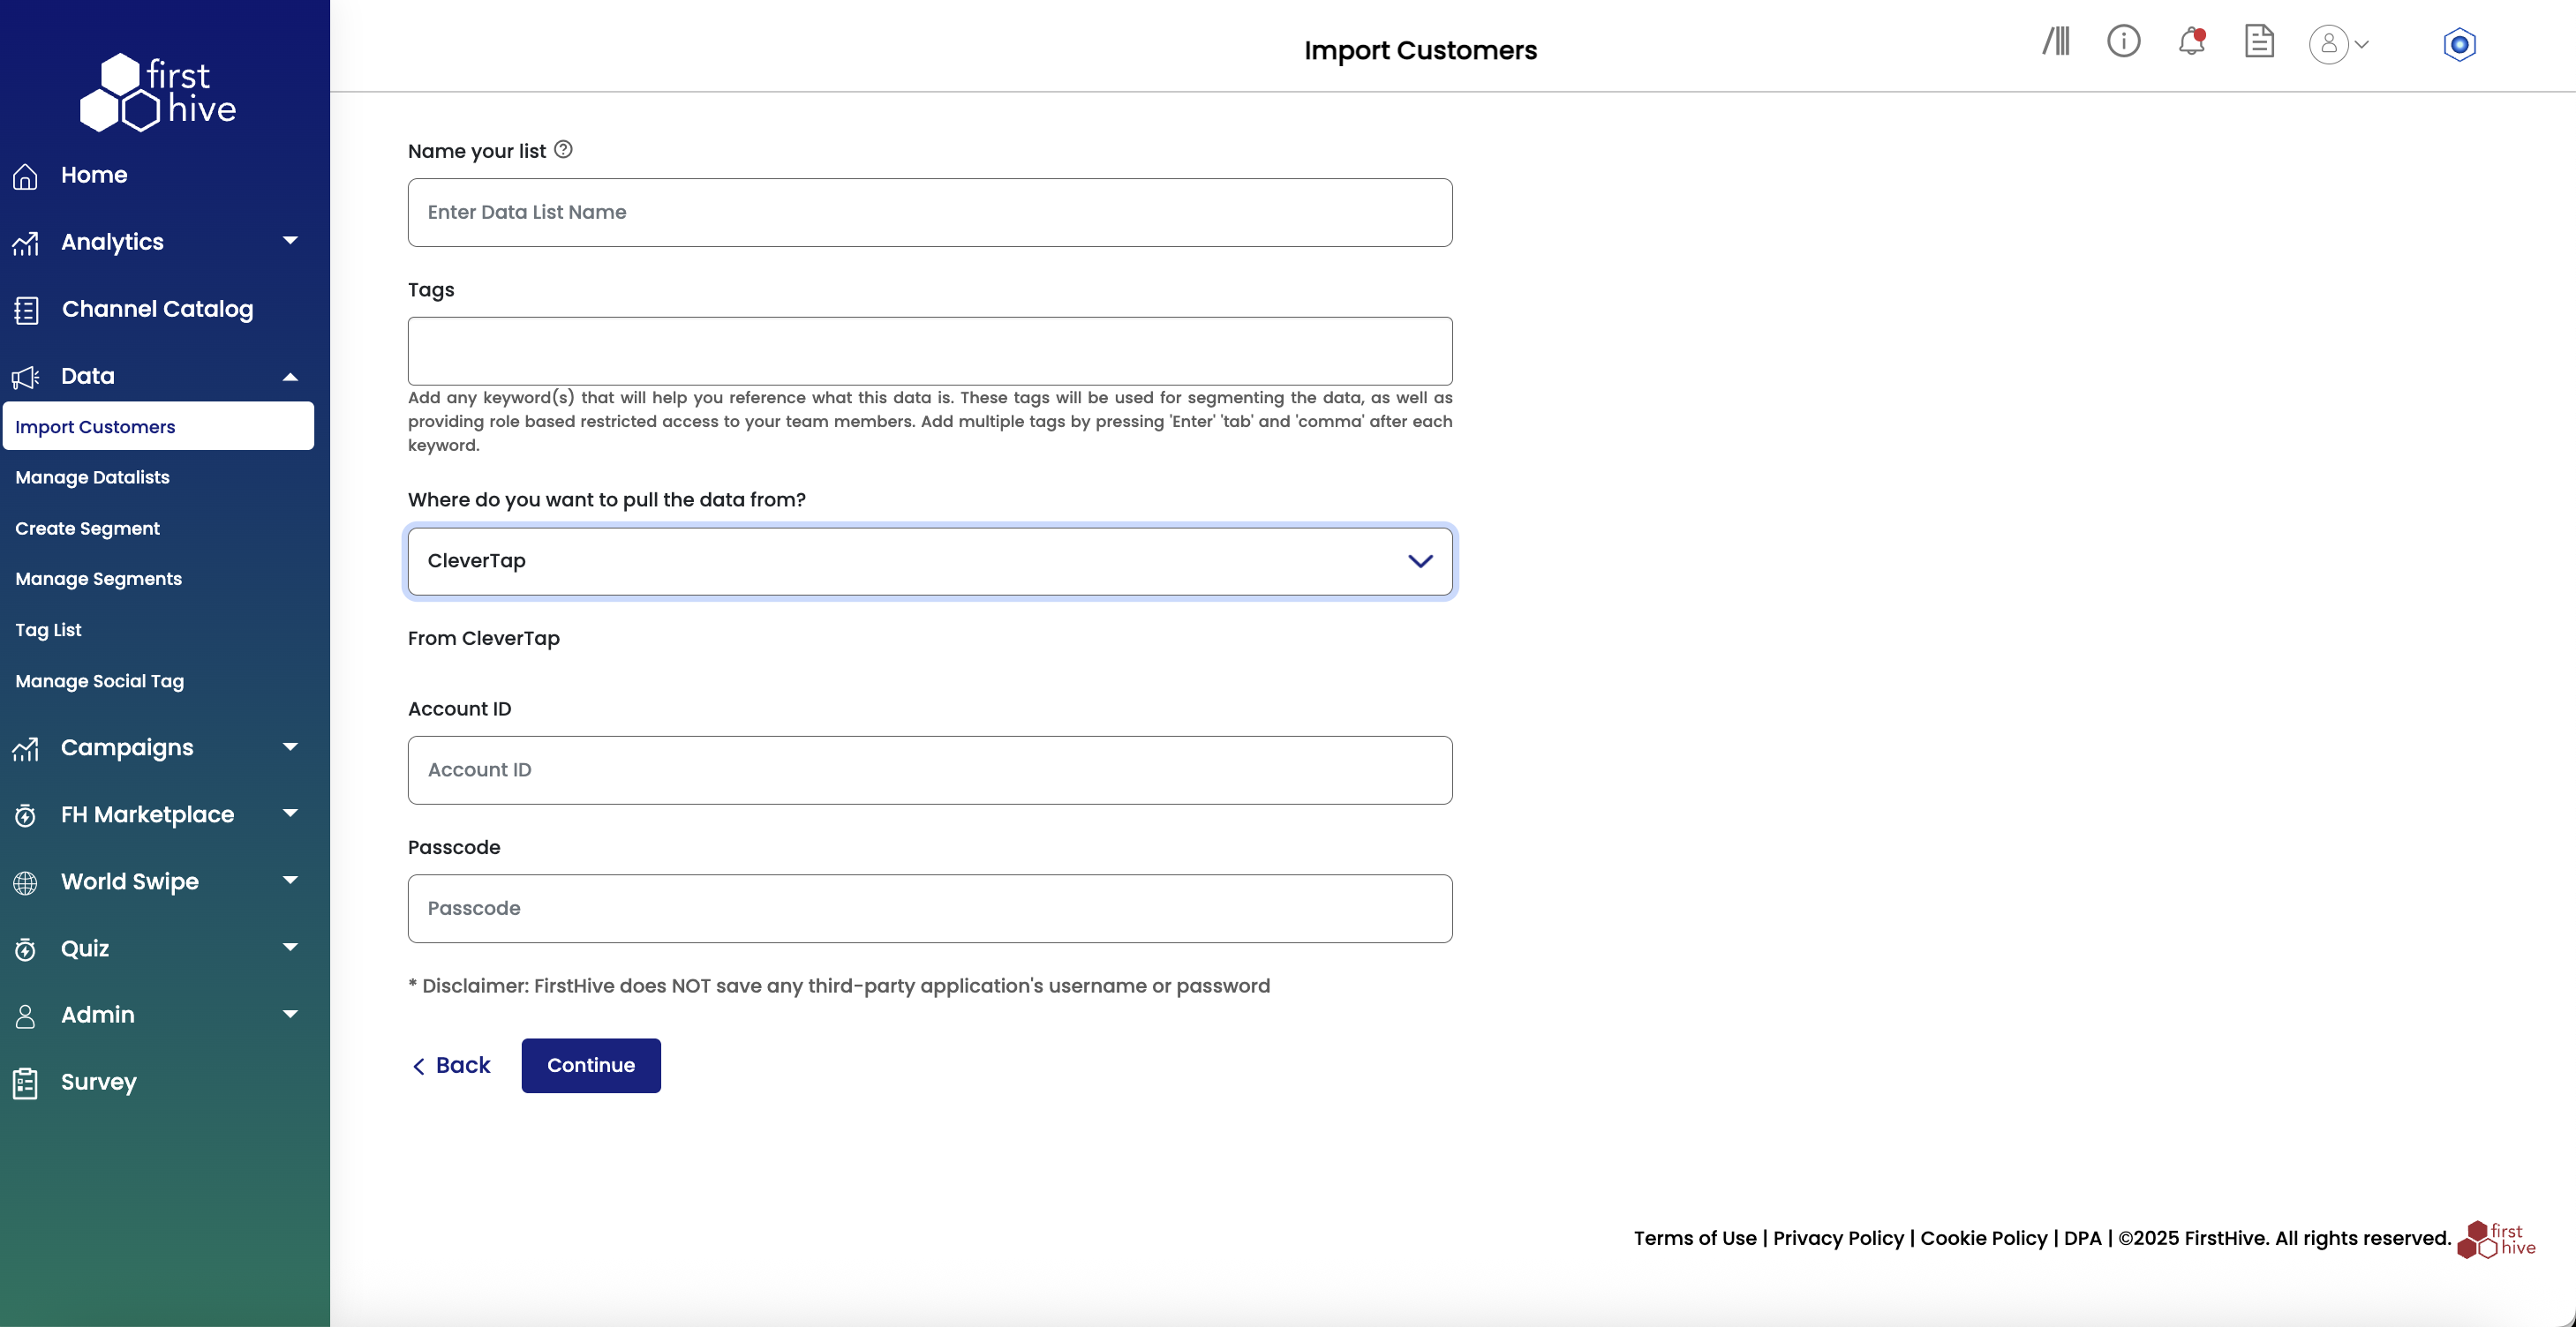Viewport: 2576px width, 1327px height.
Task: Click the footer FirstHive logo
Action: click(2497, 1239)
